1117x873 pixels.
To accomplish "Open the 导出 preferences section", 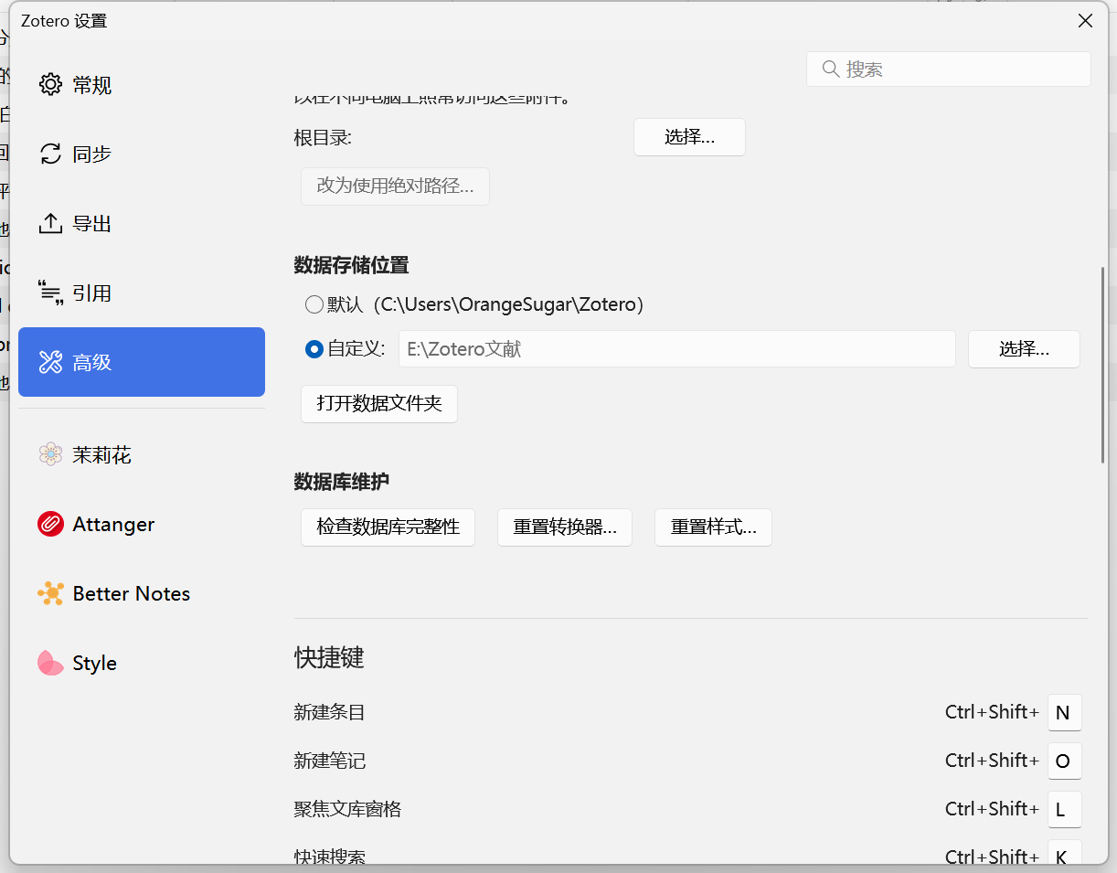I will (142, 224).
